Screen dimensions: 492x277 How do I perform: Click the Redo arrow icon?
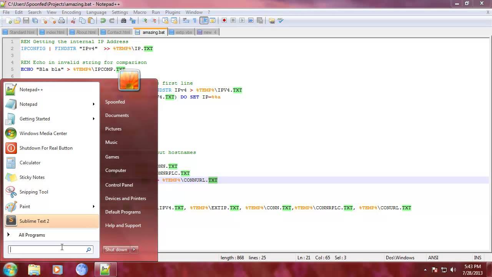pyautogui.click(x=111, y=21)
